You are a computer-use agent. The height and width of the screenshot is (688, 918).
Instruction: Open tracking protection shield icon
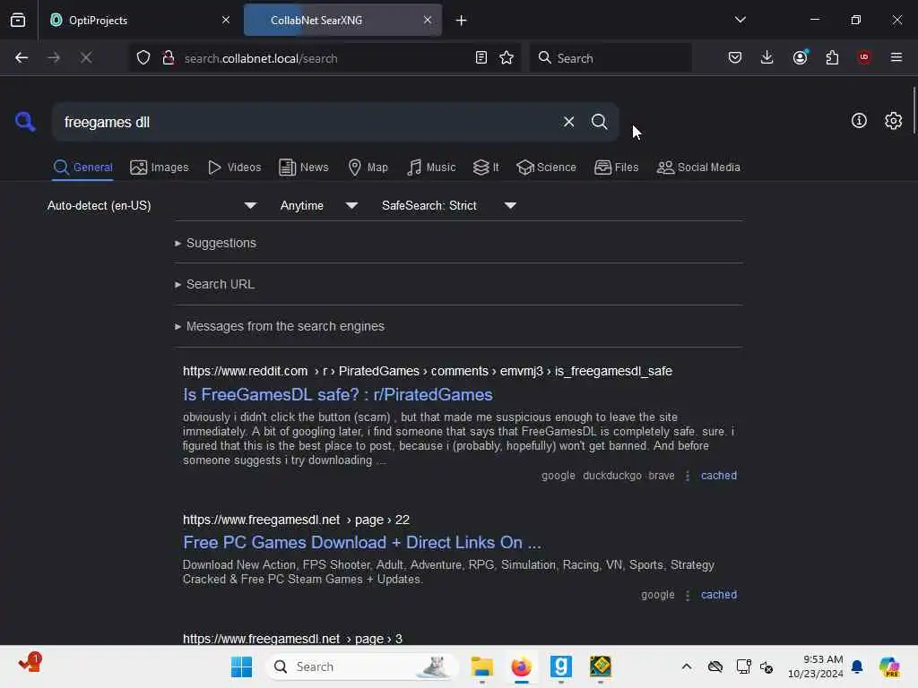click(x=143, y=57)
